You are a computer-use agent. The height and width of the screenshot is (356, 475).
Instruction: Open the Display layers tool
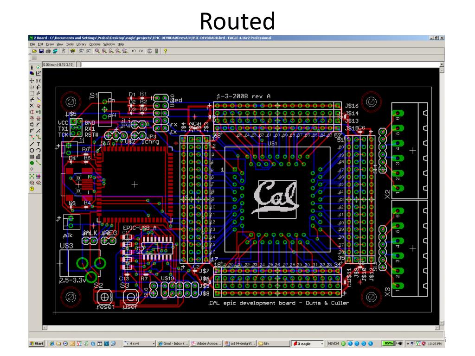[32, 74]
